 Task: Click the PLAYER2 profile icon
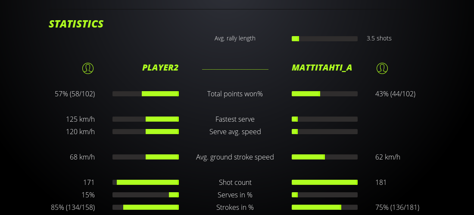[87, 68]
